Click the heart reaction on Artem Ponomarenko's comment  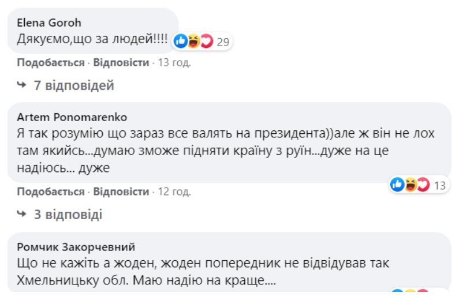(424, 184)
